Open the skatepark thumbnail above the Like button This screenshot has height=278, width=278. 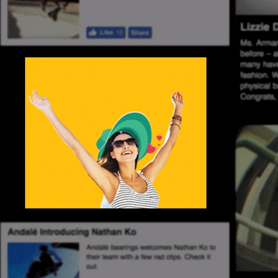point(43,19)
